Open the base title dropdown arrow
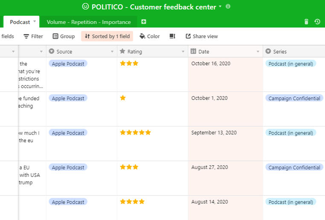This screenshot has height=220, width=325. click(x=220, y=6)
